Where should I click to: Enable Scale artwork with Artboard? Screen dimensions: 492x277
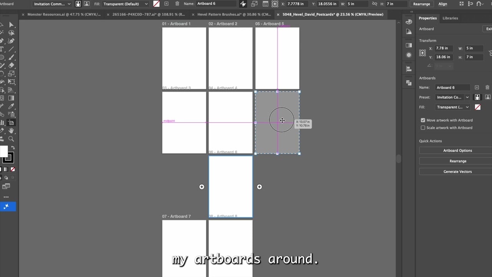pyautogui.click(x=423, y=128)
